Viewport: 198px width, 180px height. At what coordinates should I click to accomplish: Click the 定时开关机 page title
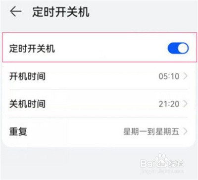coord(61,12)
